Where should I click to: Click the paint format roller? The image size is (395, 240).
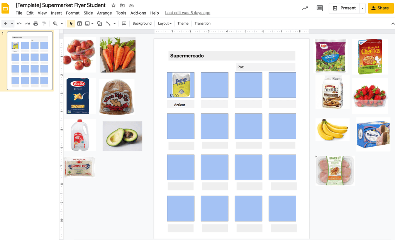click(44, 24)
